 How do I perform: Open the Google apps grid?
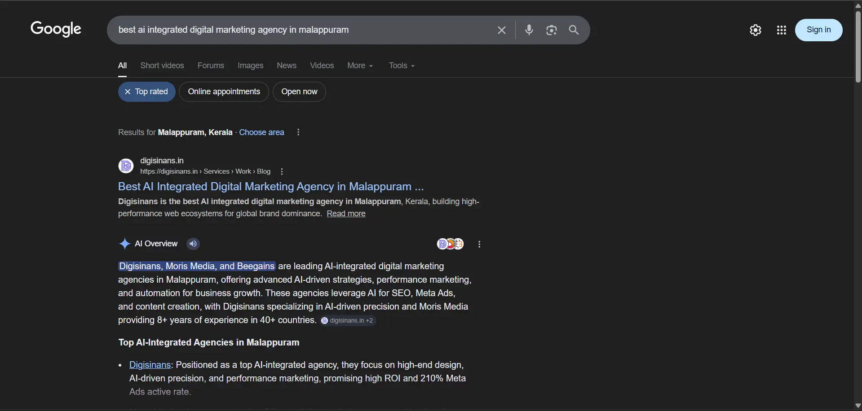click(782, 30)
